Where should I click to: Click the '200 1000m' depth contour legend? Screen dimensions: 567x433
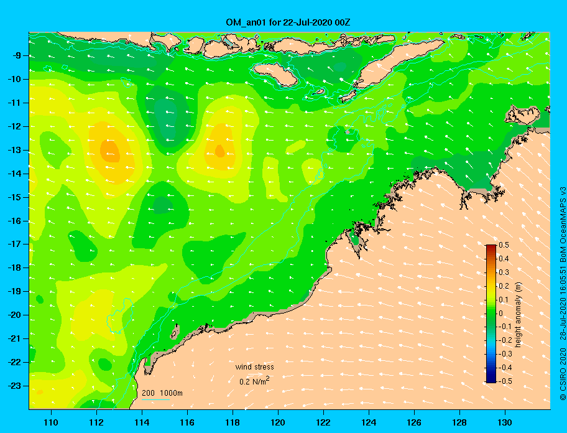[162, 393]
